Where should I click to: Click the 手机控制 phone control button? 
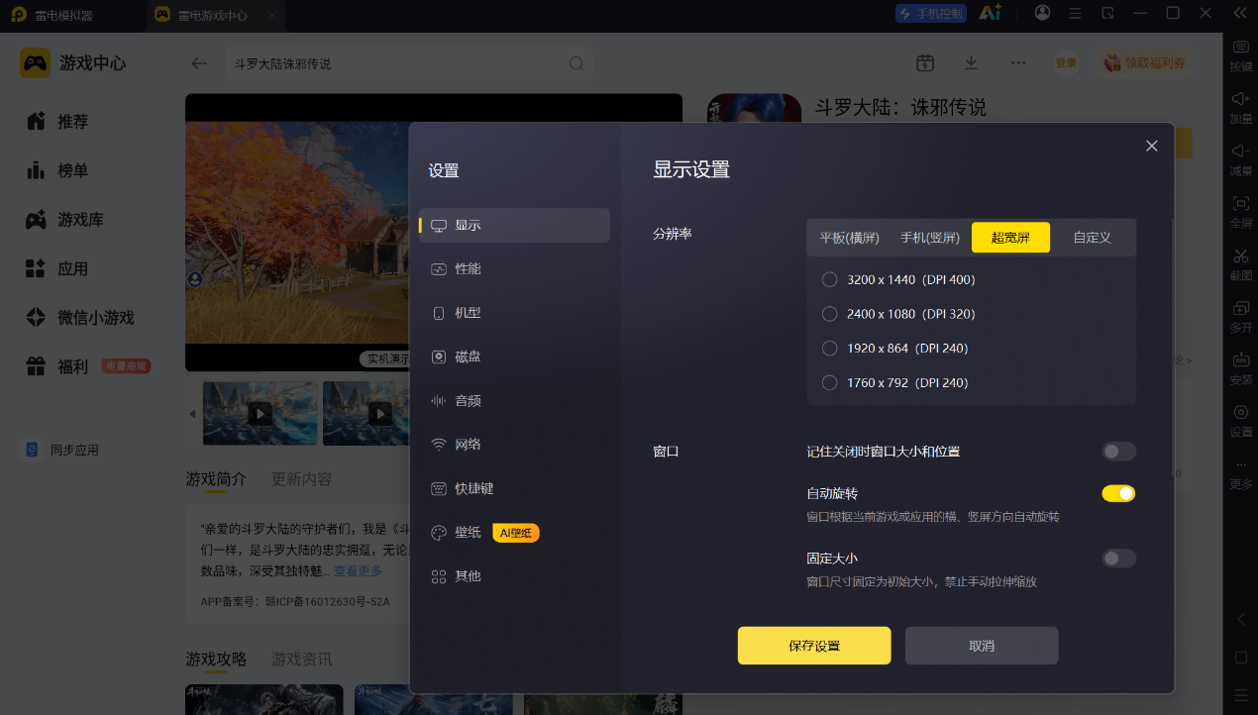(x=929, y=13)
